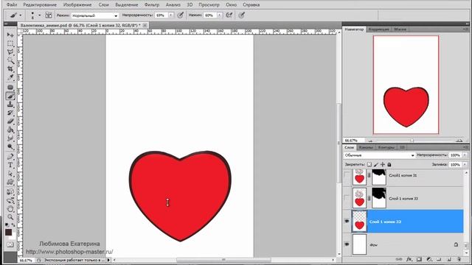Select the Paint Bucket tool
The image size is (472, 265).
point(10,130)
